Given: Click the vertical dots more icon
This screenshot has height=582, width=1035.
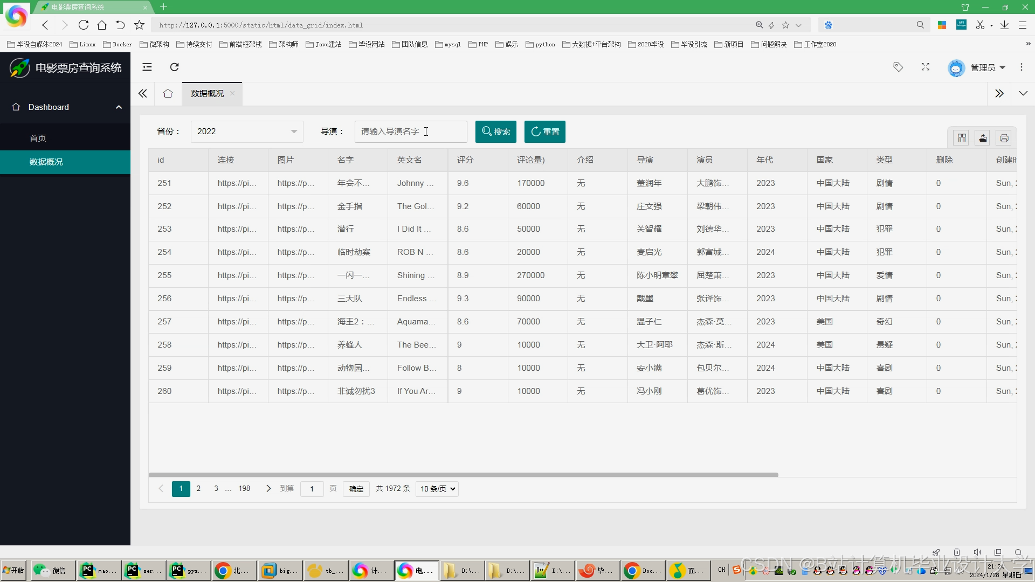Looking at the screenshot, I should point(1022,67).
